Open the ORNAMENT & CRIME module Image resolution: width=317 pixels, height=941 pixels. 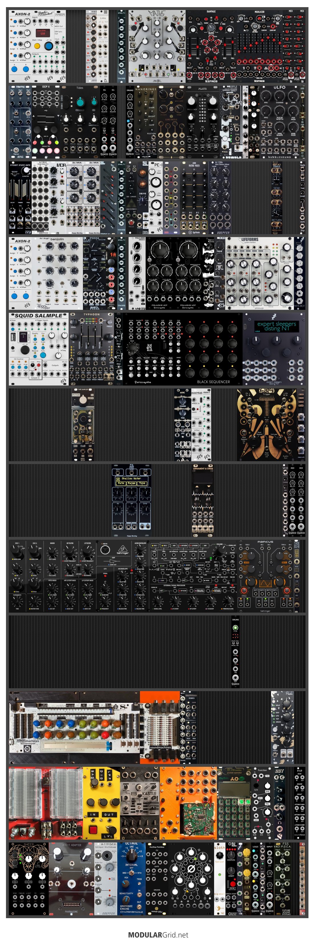(203, 500)
